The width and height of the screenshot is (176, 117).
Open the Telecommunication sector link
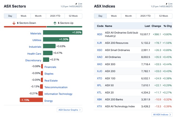coord(56,87)
